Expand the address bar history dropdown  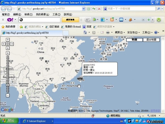pos(84,9)
